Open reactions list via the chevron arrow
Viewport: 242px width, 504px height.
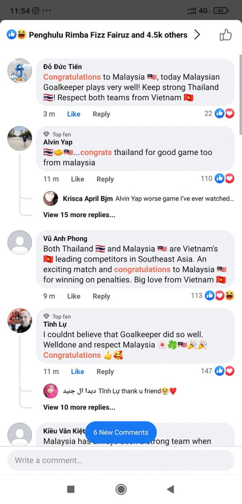pyautogui.click(x=197, y=35)
